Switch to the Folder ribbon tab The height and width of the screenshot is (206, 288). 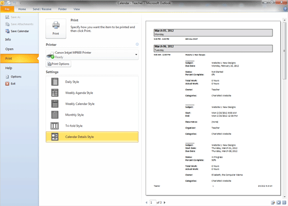click(x=63, y=9)
